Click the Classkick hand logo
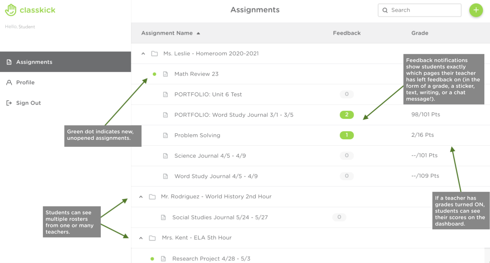Screen dimensions: 490x263 (x=11, y=10)
